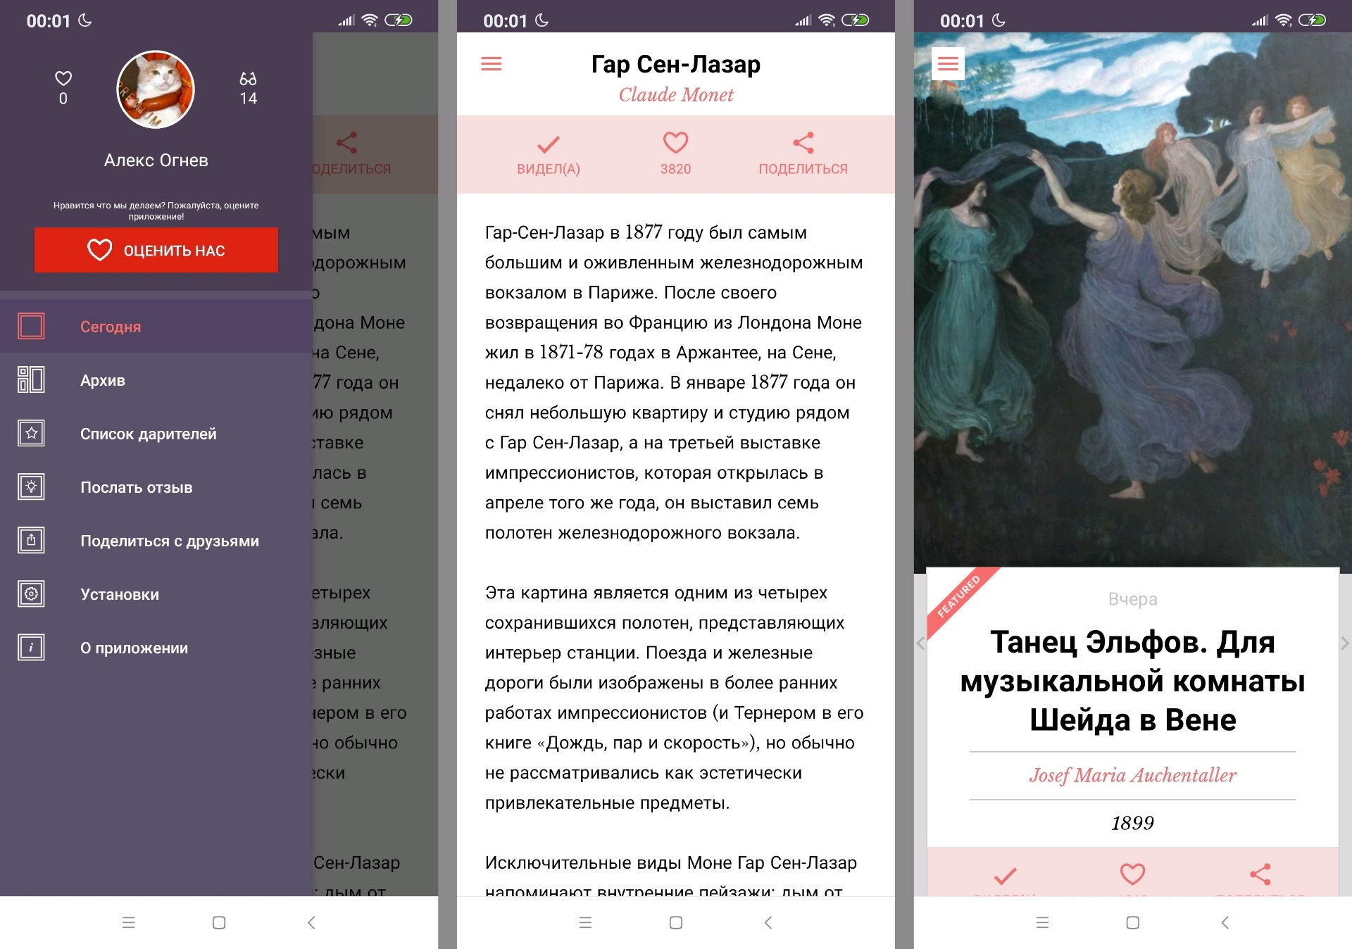Tap the seen checkmark on the Танец Эльфов card
The height and width of the screenshot is (949, 1352).
[x=1005, y=876]
